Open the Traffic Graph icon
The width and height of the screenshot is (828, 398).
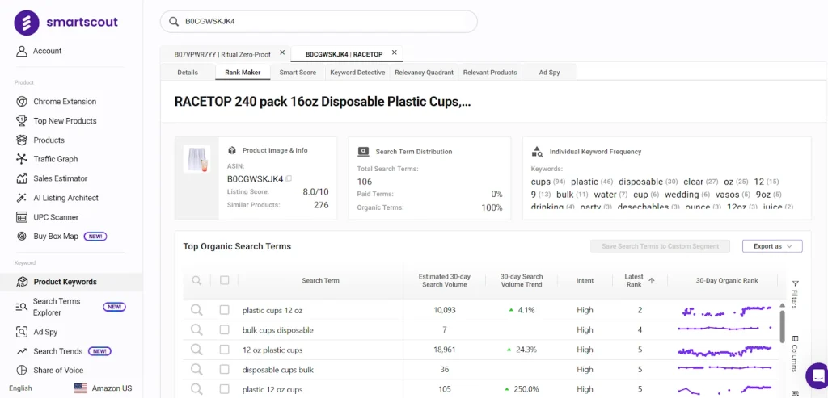click(x=22, y=159)
